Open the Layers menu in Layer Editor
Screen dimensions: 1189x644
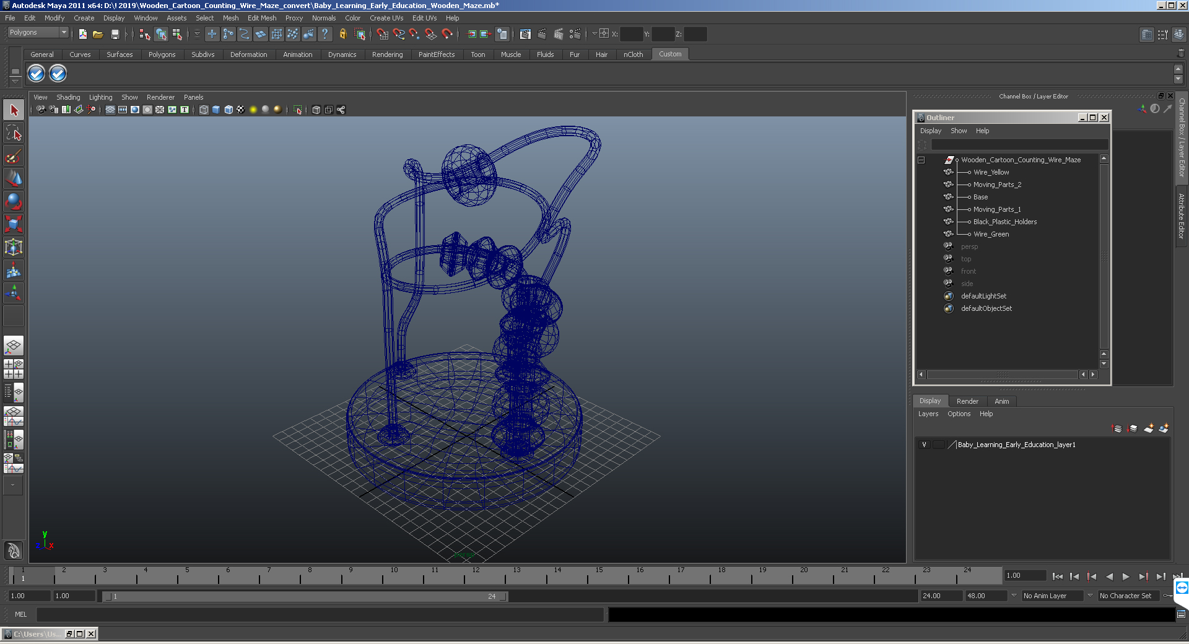(928, 414)
